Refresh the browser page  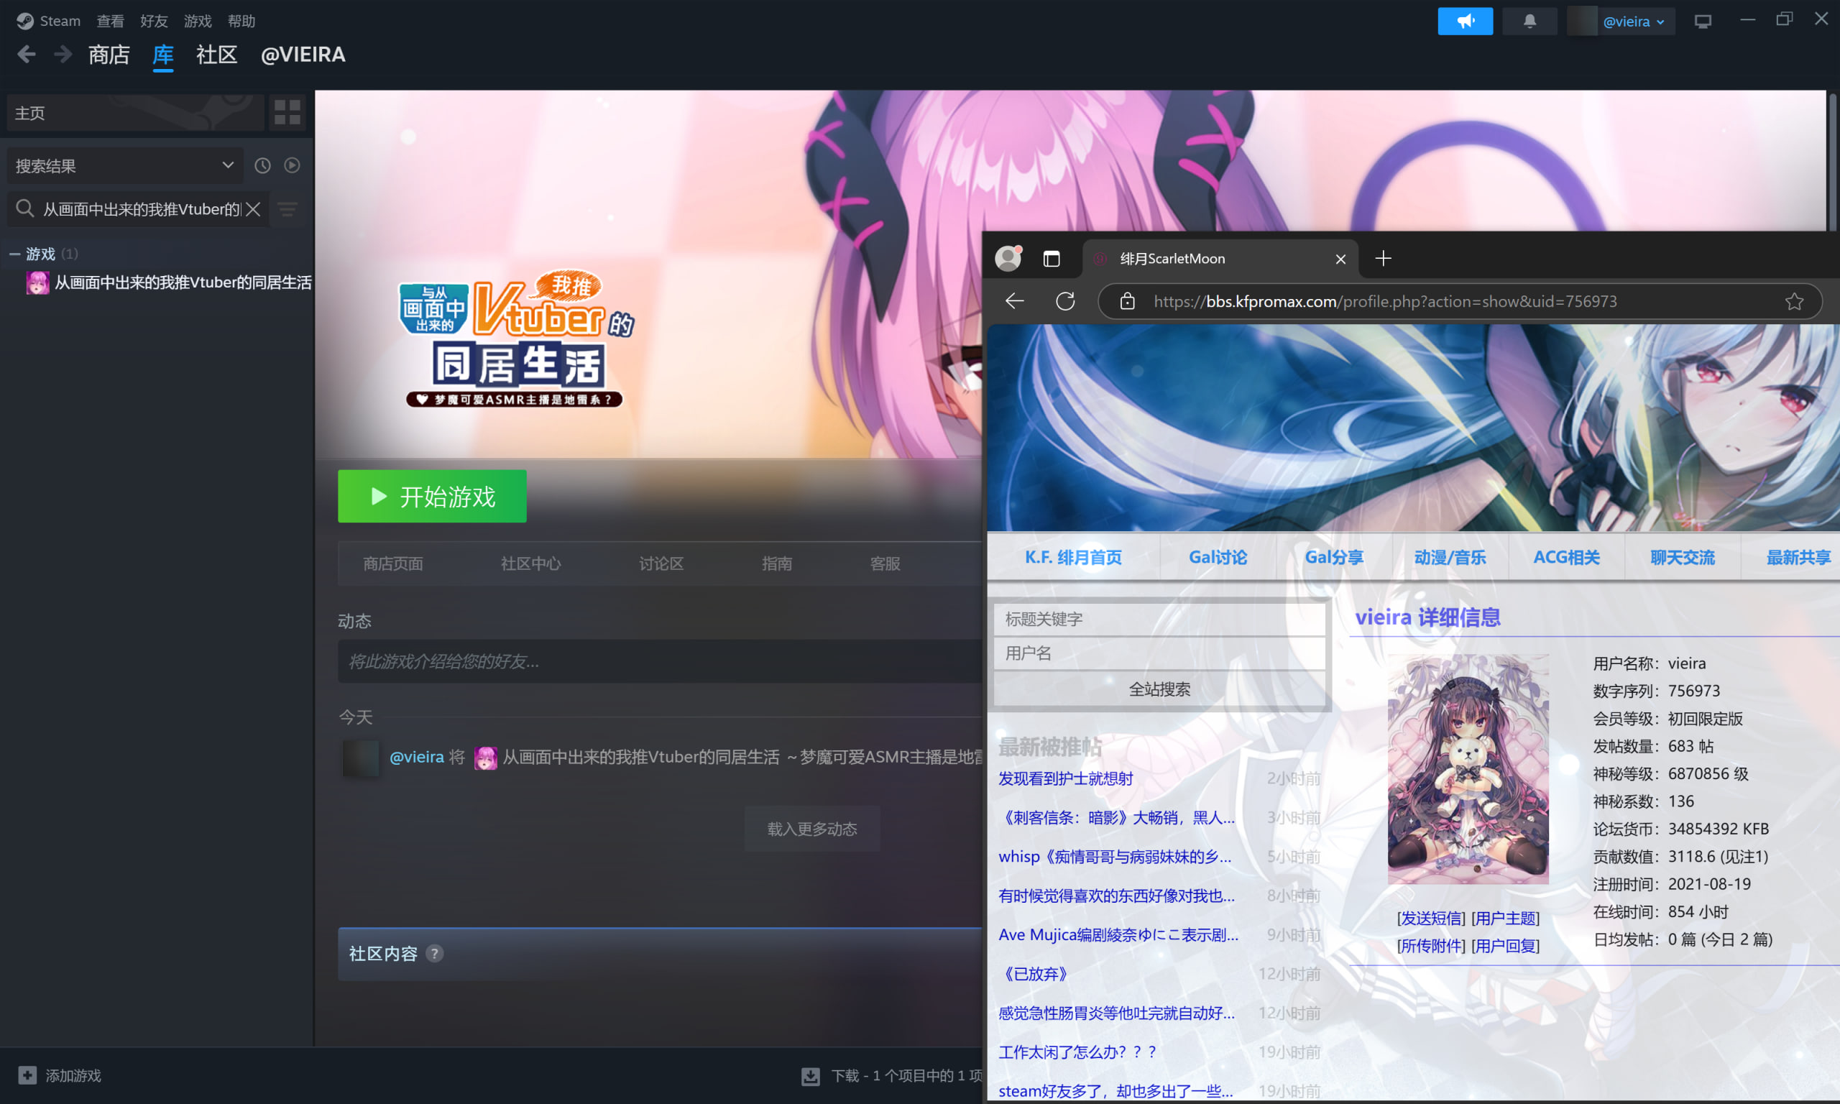1065,301
